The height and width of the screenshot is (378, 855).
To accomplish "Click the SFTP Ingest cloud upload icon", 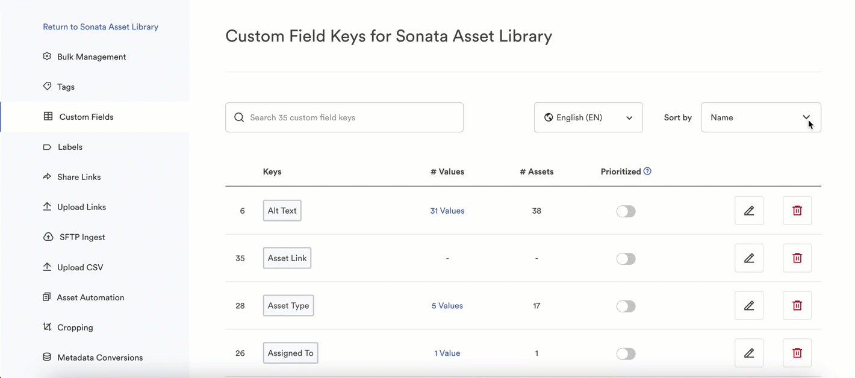I will 48,237.
